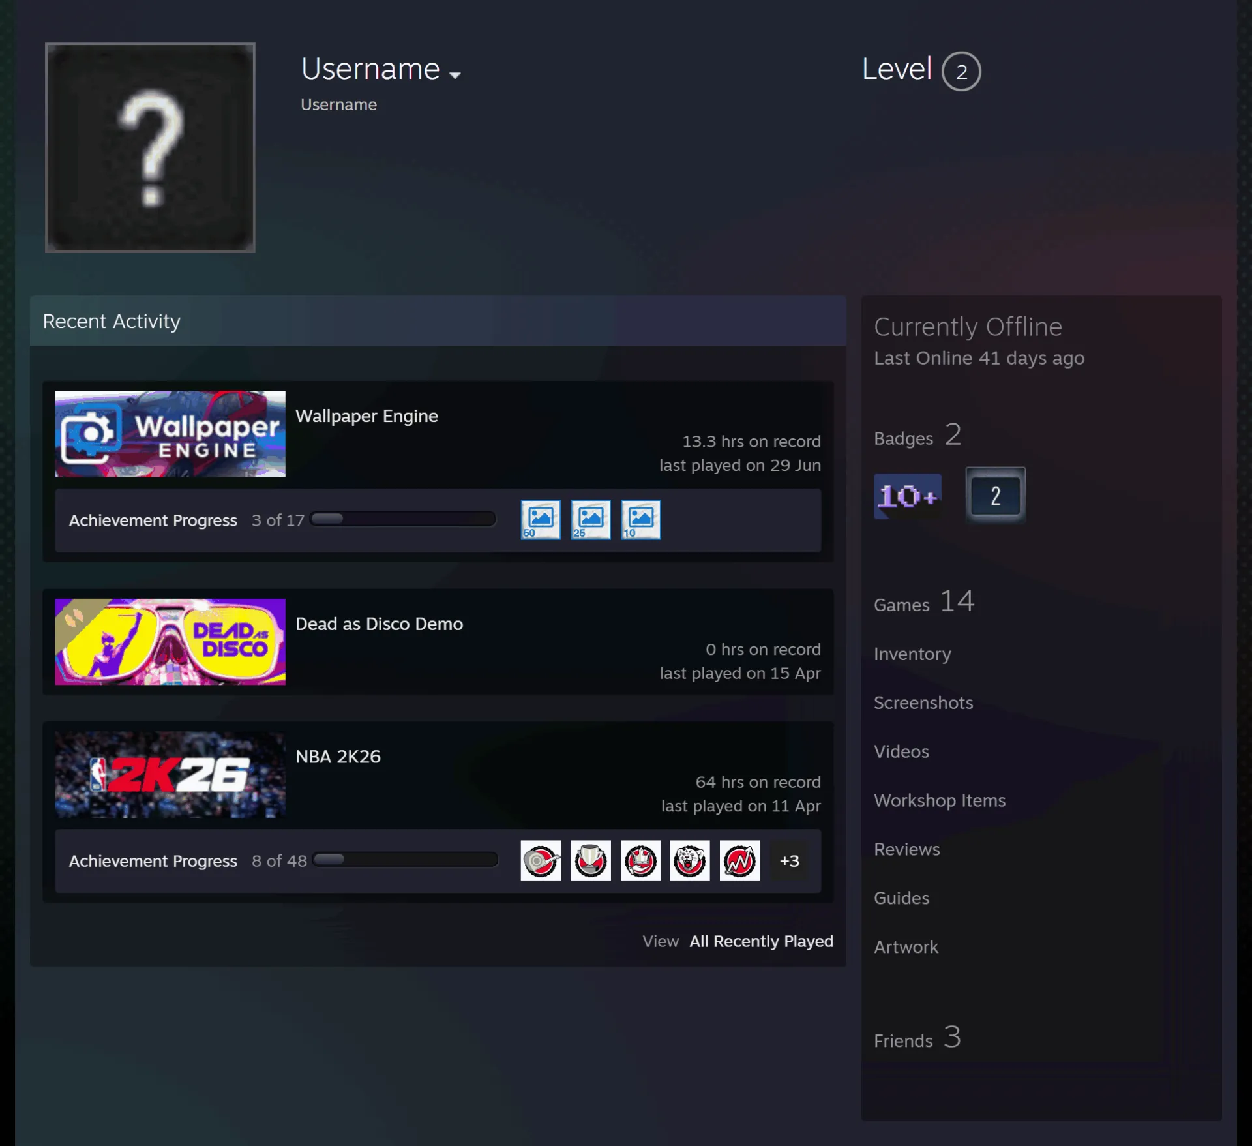Click 'Last Online 41 days ago' text
Image resolution: width=1252 pixels, height=1146 pixels.
pos(979,358)
